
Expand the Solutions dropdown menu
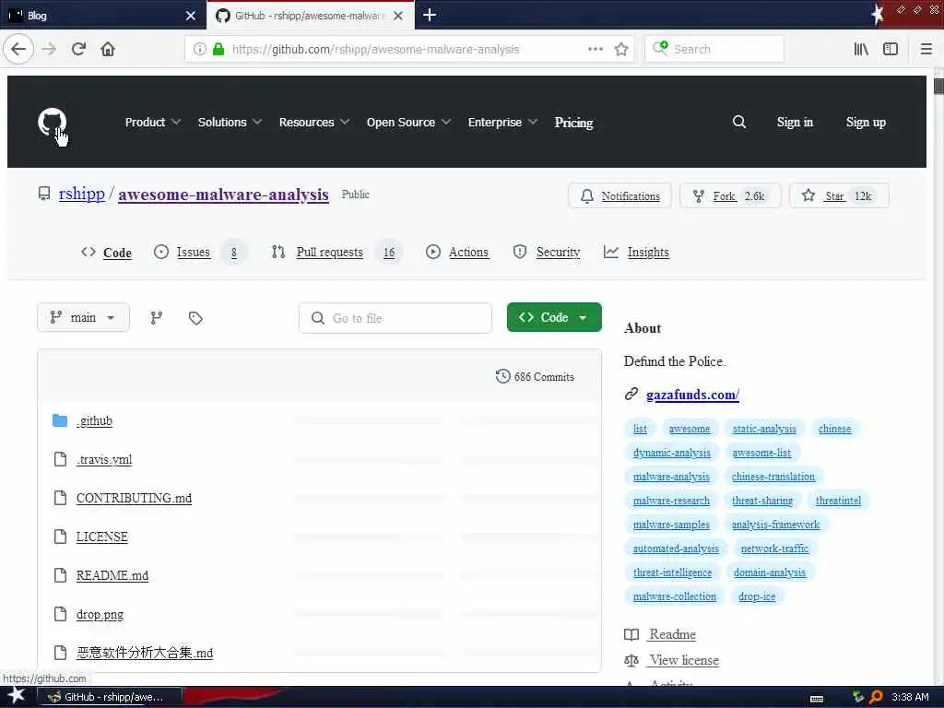[230, 123]
